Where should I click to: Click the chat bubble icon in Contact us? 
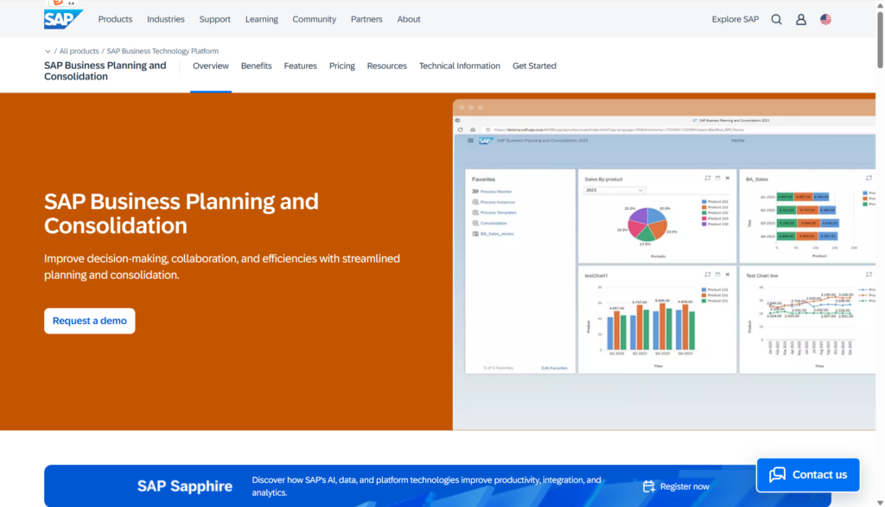coord(778,474)
